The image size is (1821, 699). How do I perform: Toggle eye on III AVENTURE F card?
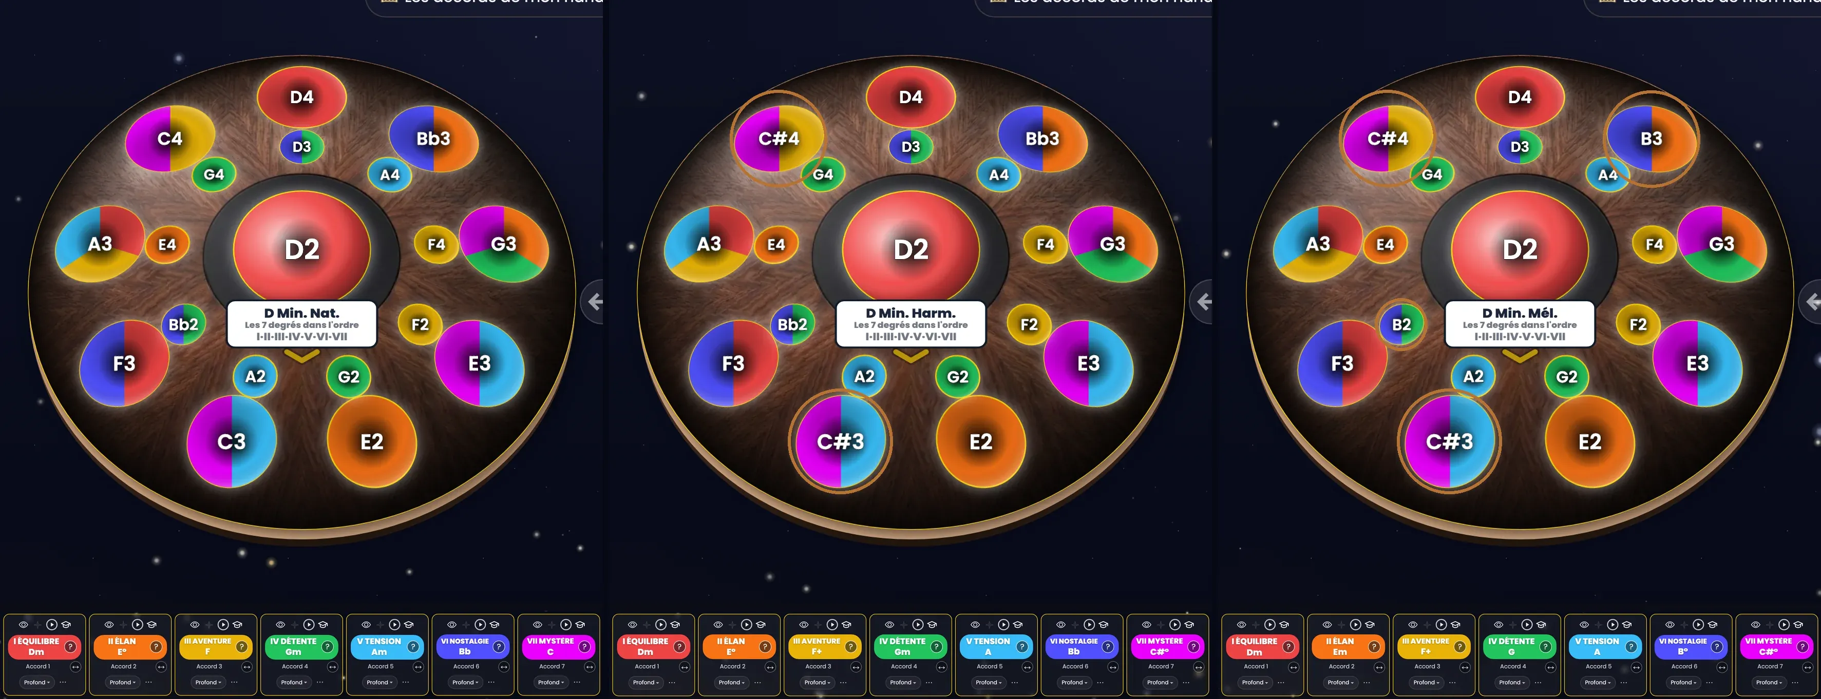coord(195,625)
